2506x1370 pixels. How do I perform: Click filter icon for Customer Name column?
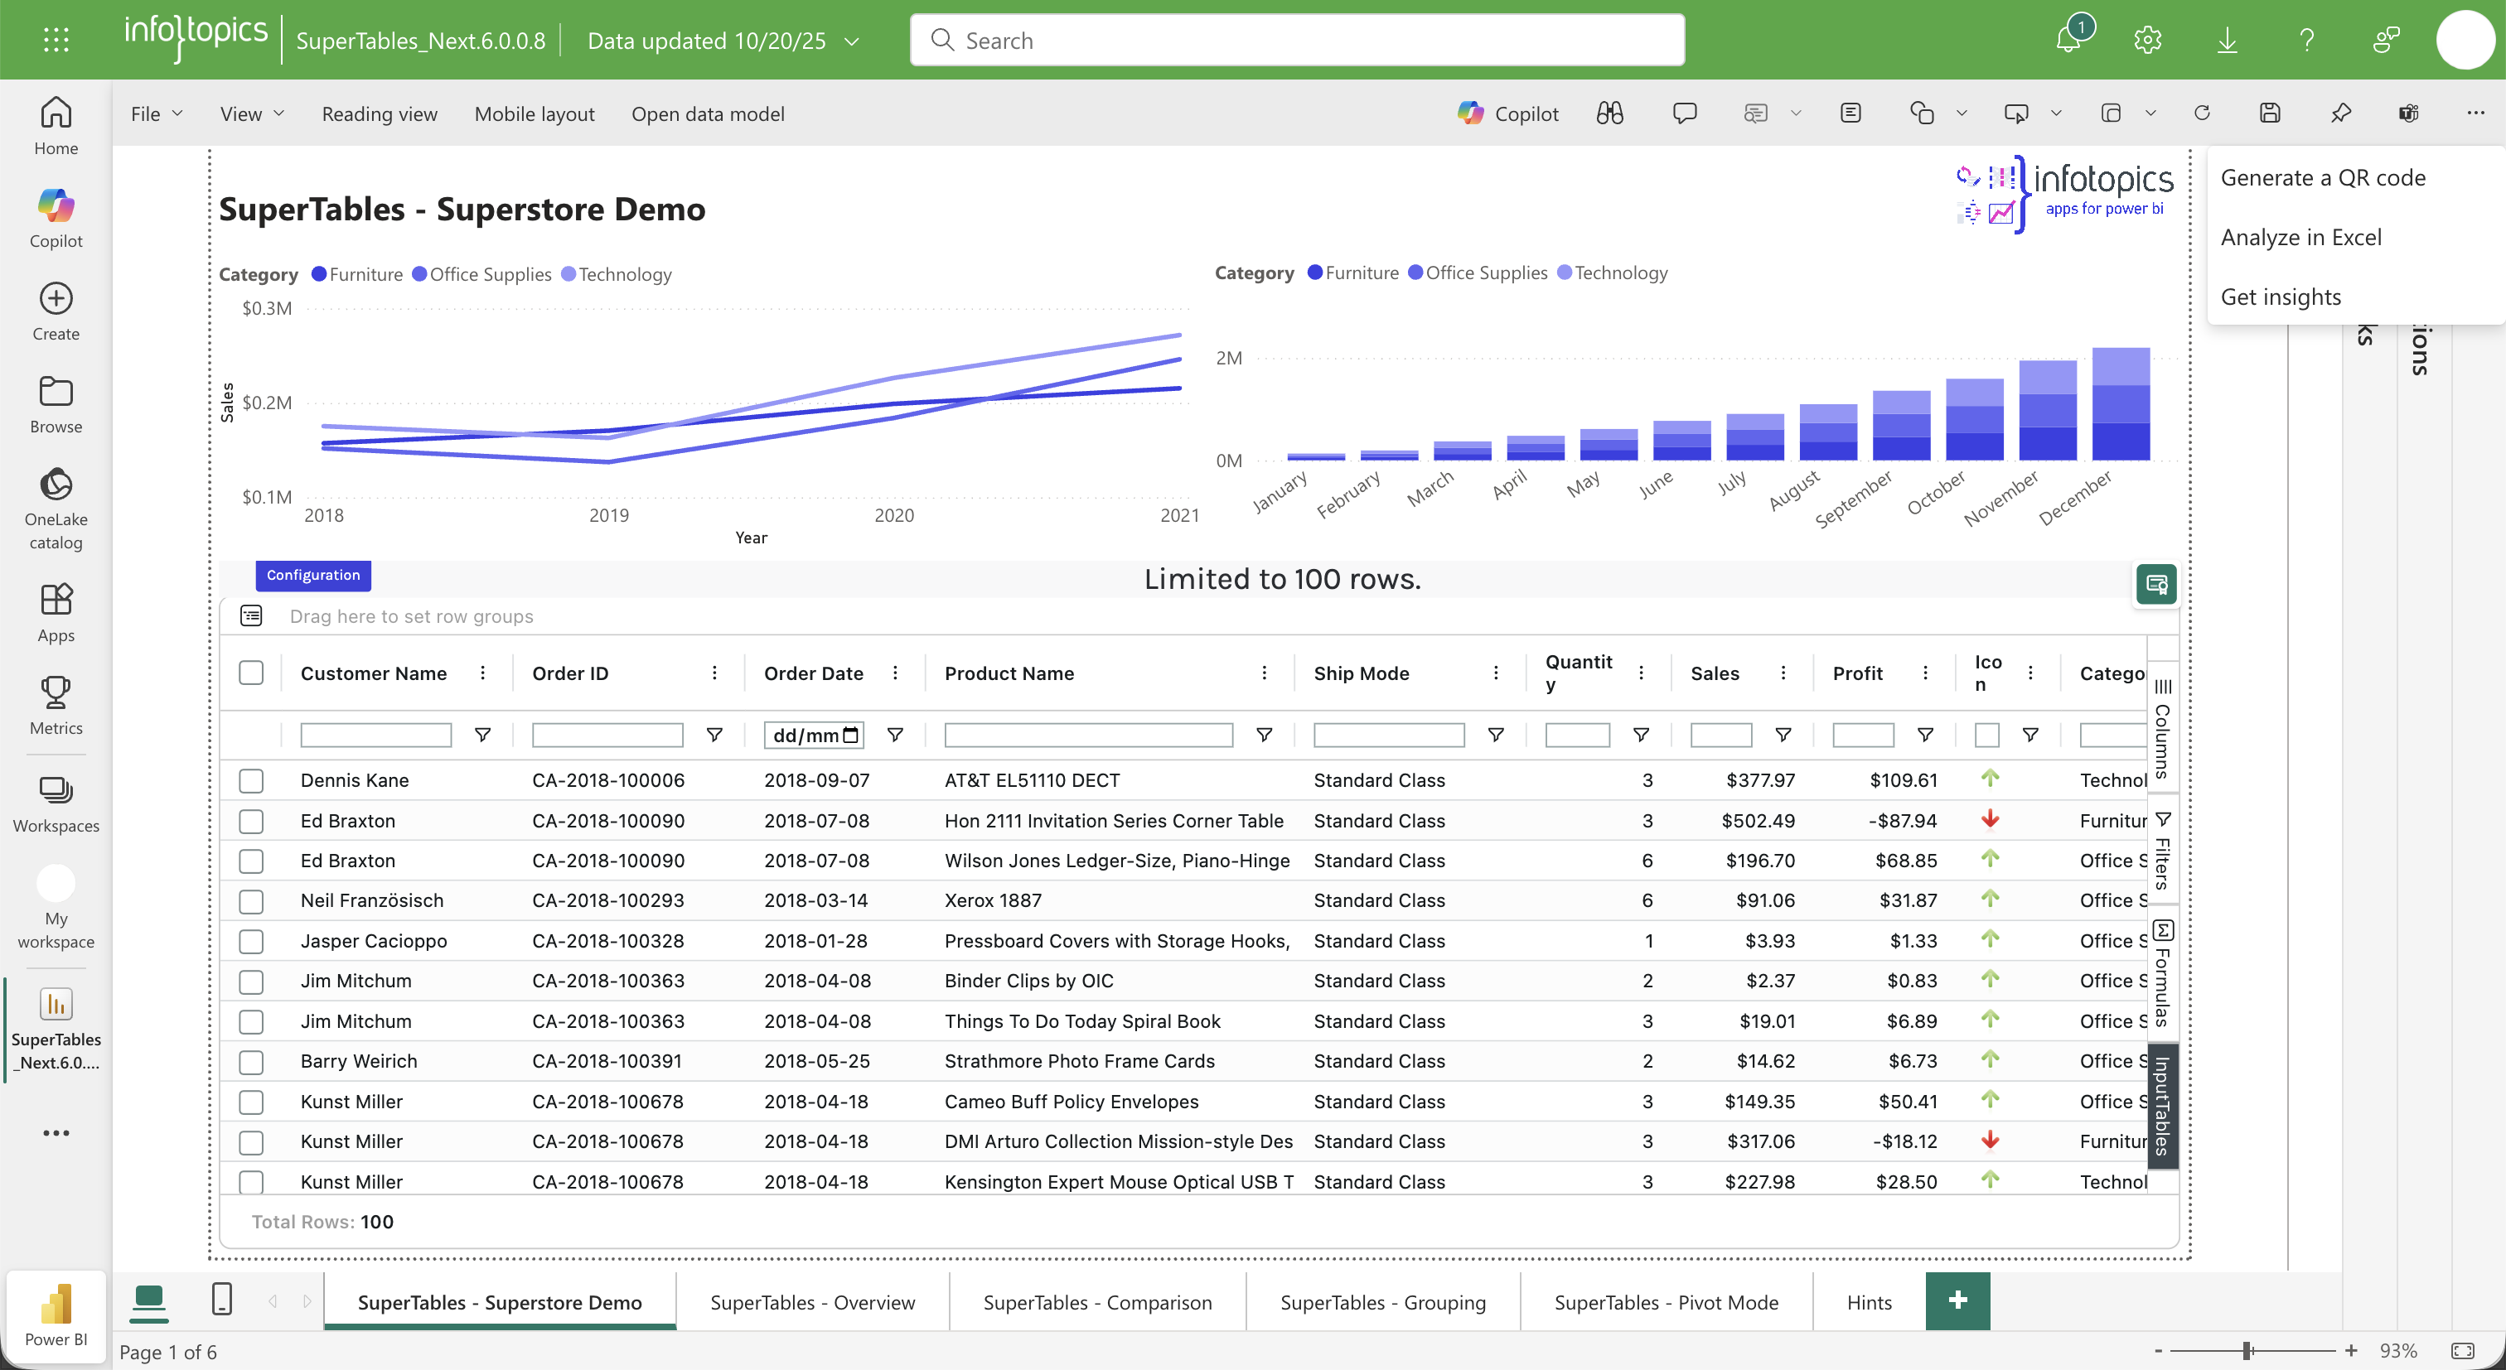(x=481, y=735)
